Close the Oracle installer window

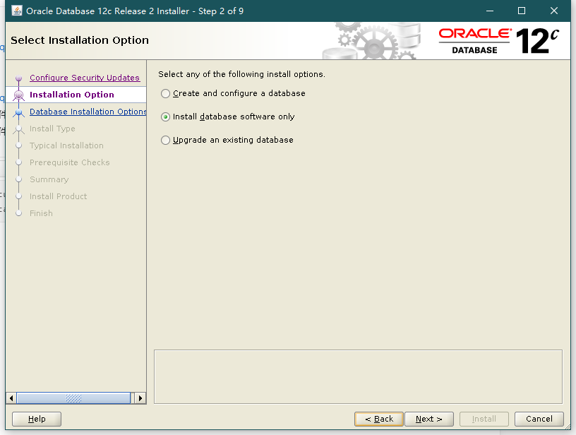[554, 11]
